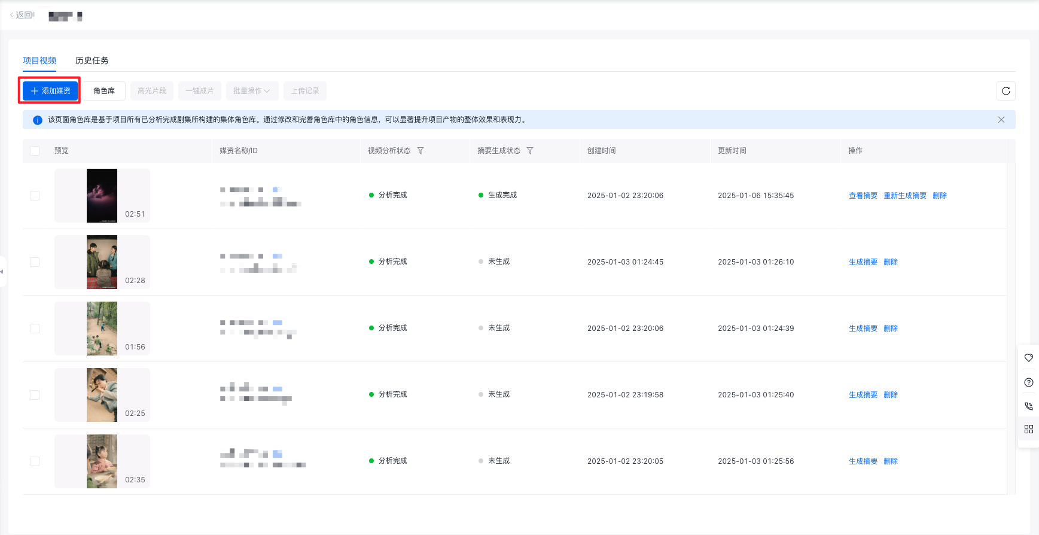The width and height of the screenshot is (1039, 535).
Task: Click creation time 2025-01-02 23:19:58
Action: point(625,395)
